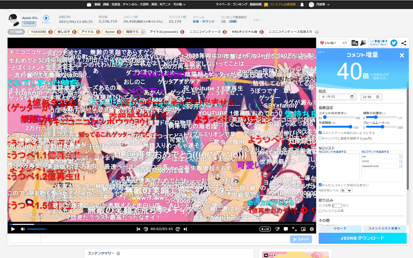Toggle the 'shita' NG command checkbox
The height and width of the screenshot is (258, 413).
tap(401, 161)
